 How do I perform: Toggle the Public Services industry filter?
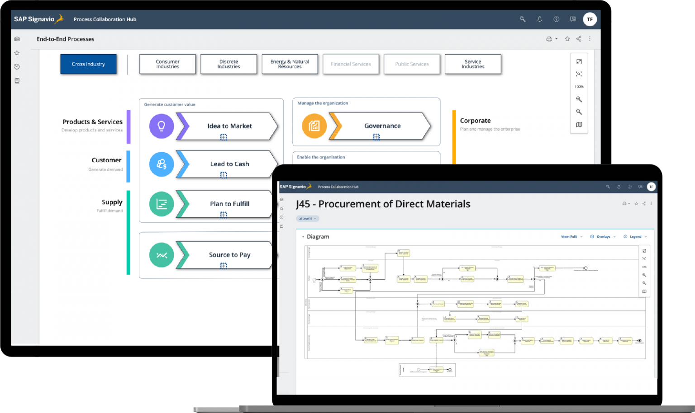[x=412, y=64]
